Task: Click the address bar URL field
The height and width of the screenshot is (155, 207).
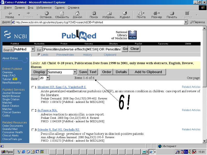Action: click(98, 22)
